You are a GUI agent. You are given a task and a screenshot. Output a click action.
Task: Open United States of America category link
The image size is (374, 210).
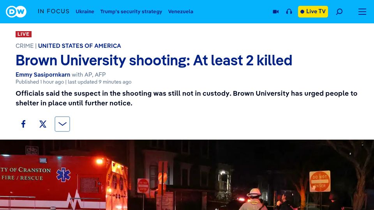tap(79, 46)
